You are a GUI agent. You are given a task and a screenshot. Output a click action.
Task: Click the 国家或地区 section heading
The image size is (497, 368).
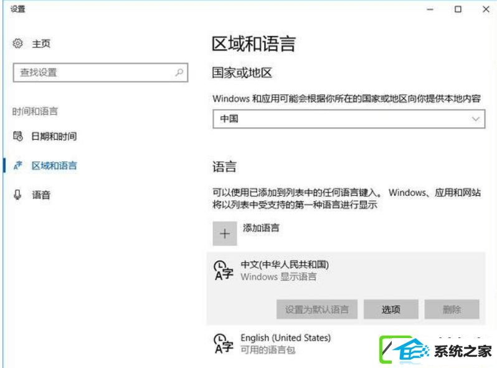click(242, 73)
